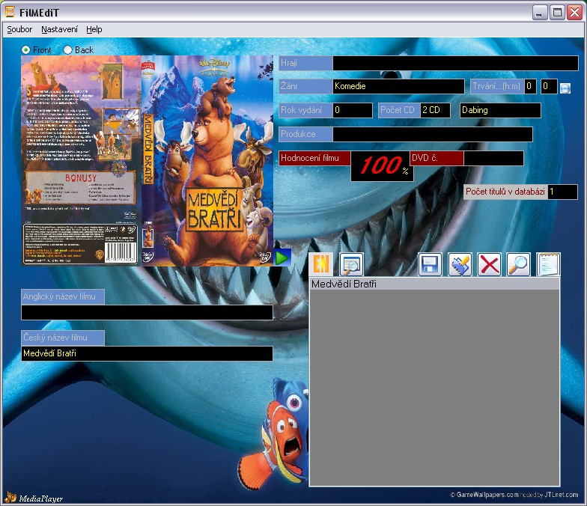Close the FilMEdiT window
Screen dimensions: 587x506
coord(574,12)
